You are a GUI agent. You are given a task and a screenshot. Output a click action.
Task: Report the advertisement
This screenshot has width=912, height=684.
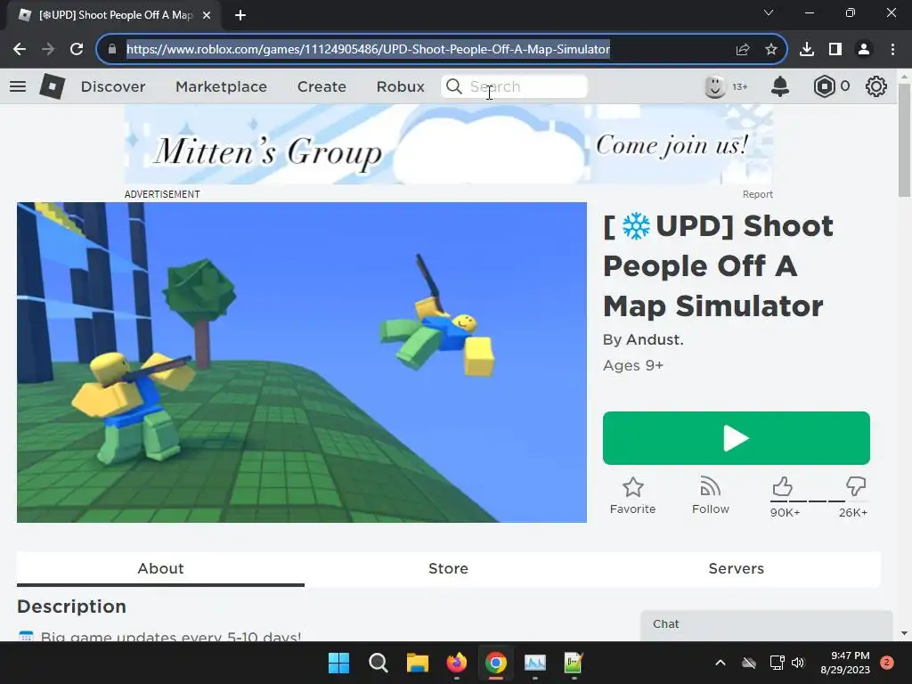[757, 194]
